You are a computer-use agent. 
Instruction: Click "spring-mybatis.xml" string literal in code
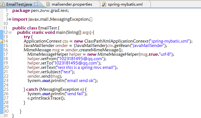click(170, 41)
